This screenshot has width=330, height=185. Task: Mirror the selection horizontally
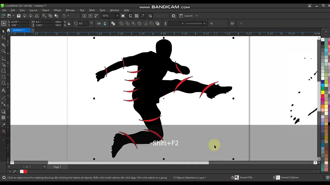click(x=99, y=24)
